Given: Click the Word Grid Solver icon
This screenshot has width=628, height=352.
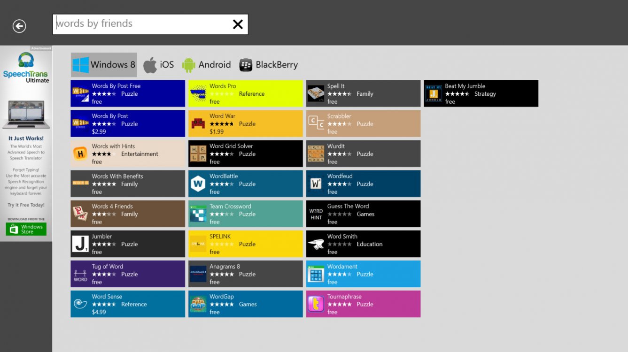Looking at the screenshot, I should [198, 153].
